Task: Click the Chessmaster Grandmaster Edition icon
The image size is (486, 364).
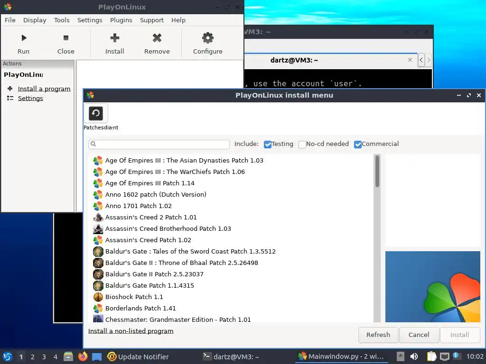Action: tap(98, 318)
